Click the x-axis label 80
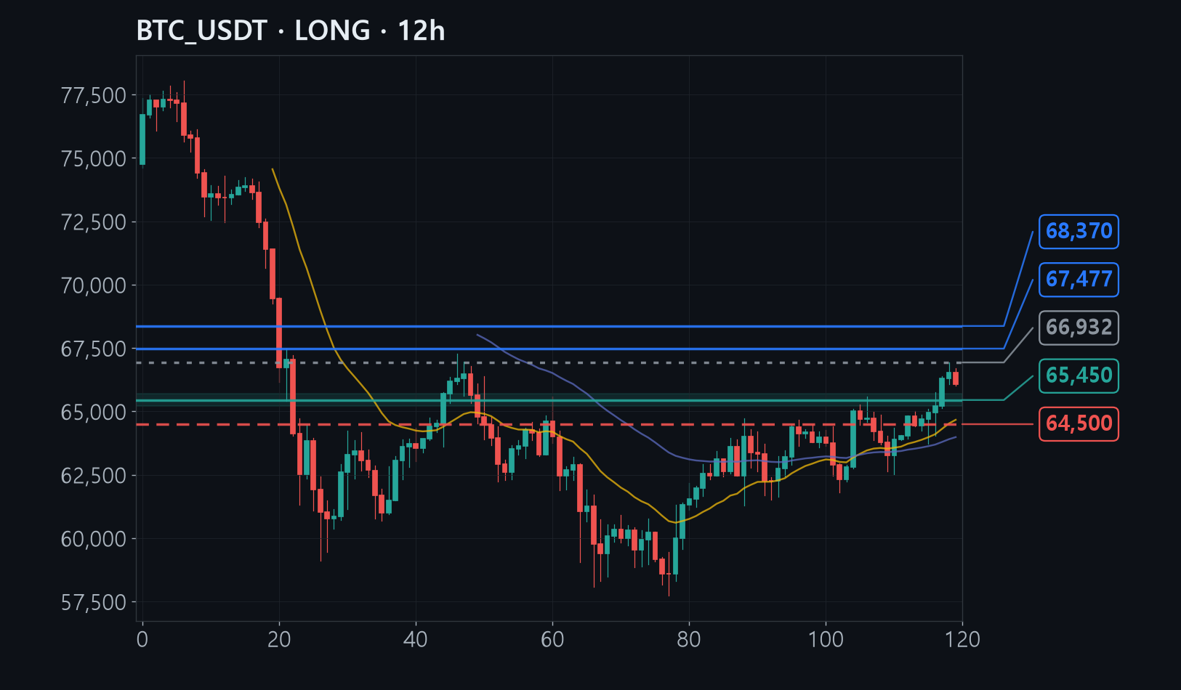 689,640
